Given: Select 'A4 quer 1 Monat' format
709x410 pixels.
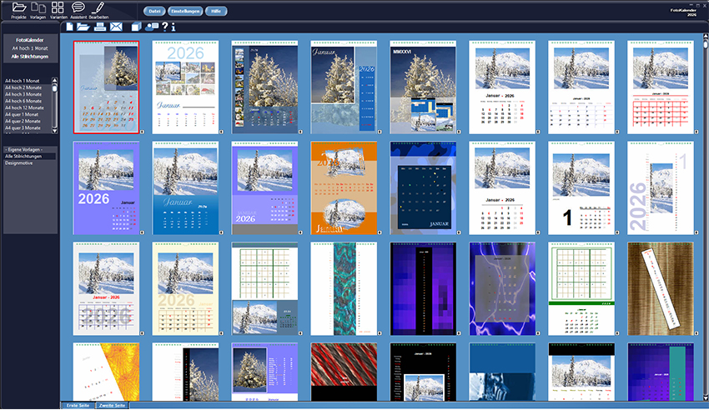Looking at the screenshot, I should 24,114.
